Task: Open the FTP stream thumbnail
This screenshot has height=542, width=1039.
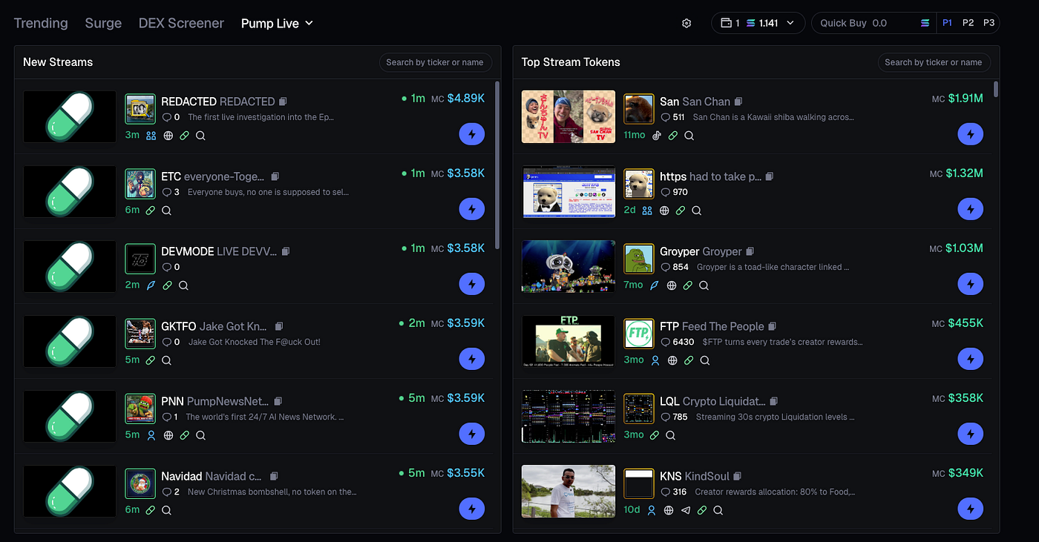Action: [x=568, y=341]
